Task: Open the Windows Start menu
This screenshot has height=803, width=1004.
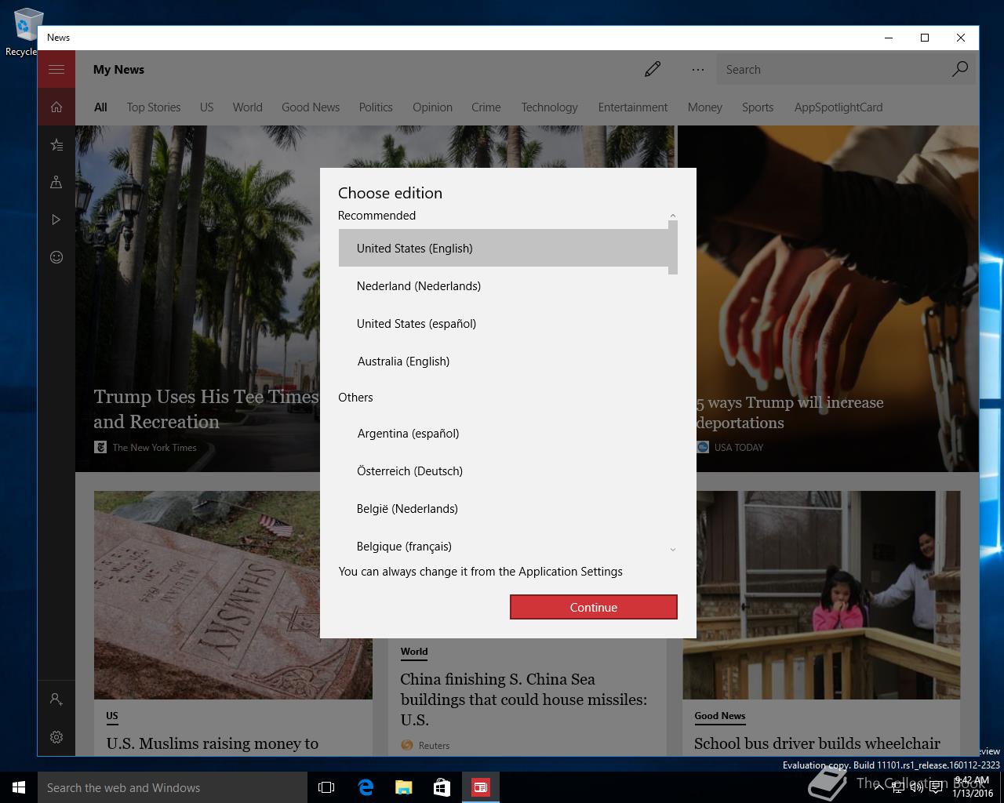Action: (x=19, y=787)
